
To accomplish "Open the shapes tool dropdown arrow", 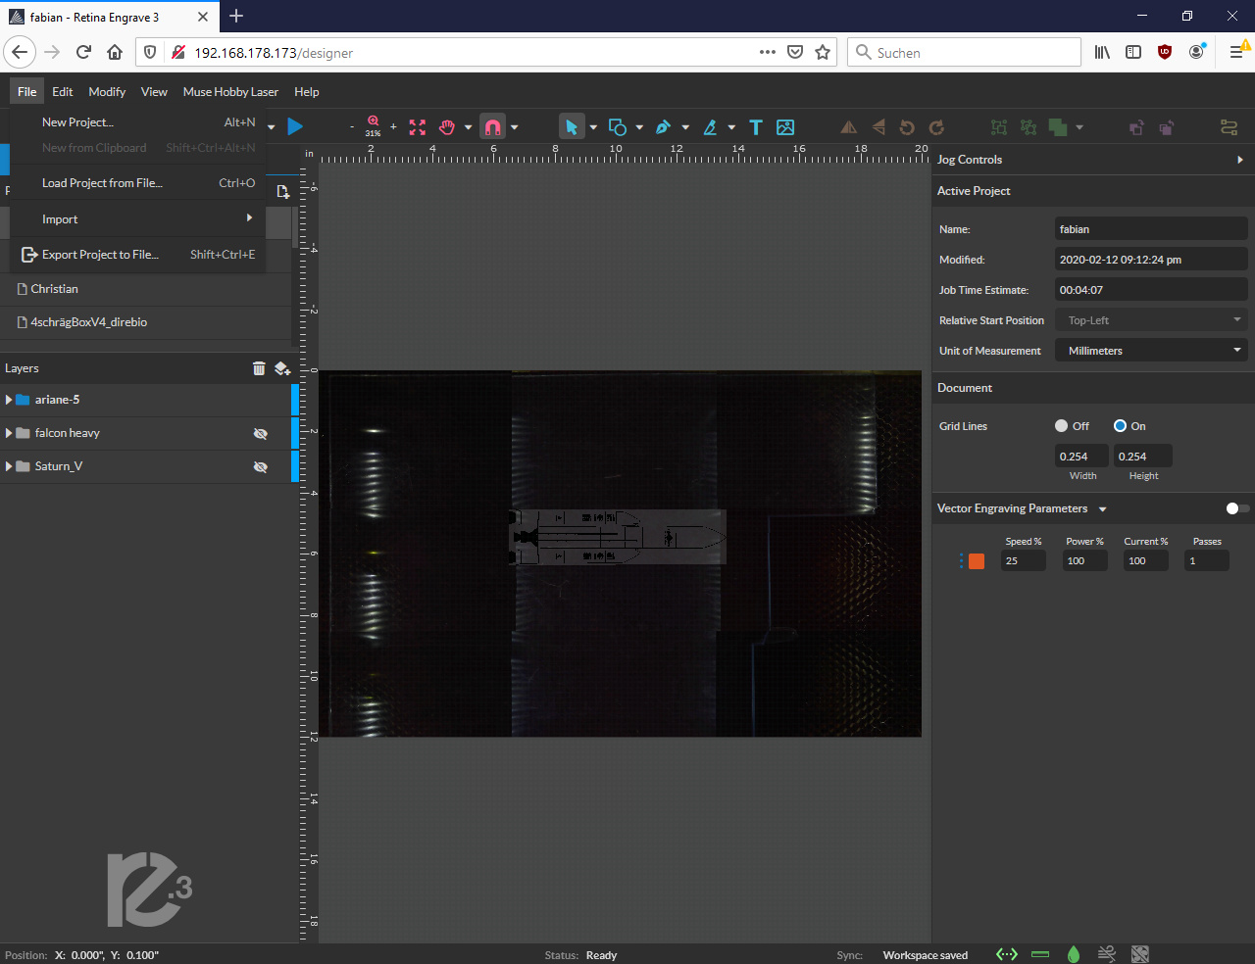I will click(x=639, y=127).
